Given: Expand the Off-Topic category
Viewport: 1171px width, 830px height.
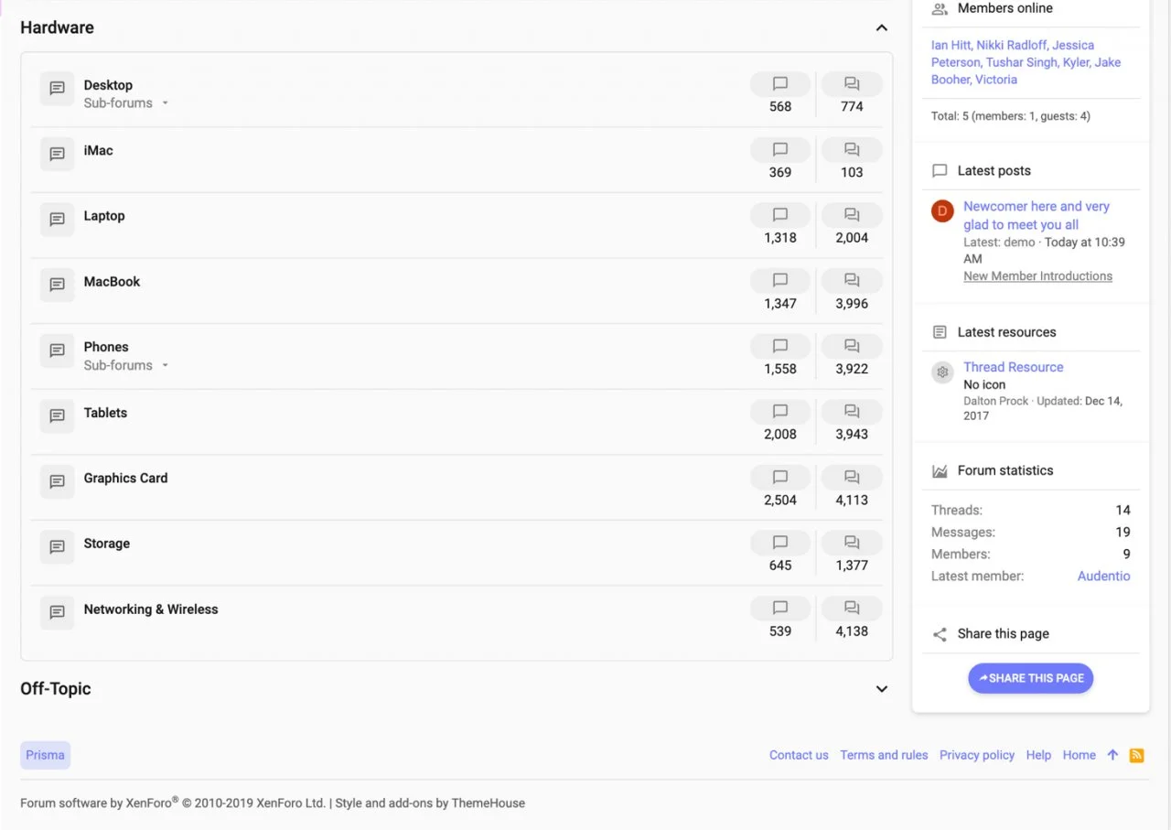Looking at the screenshot, I should point(881,689).
